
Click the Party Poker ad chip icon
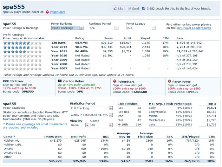click(169, 81)
